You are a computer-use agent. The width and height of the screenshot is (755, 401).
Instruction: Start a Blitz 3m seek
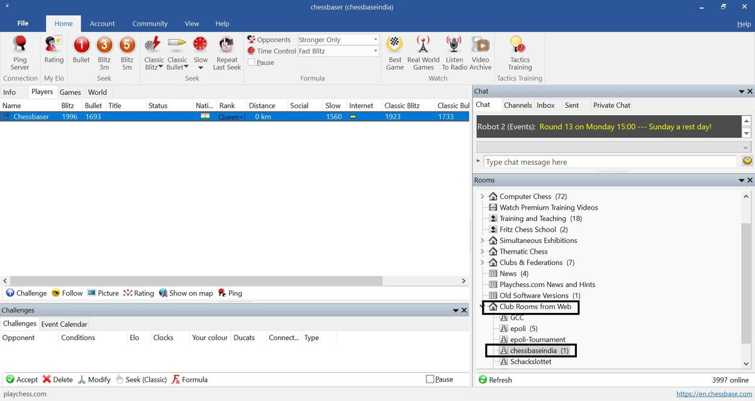click(104, 46)
